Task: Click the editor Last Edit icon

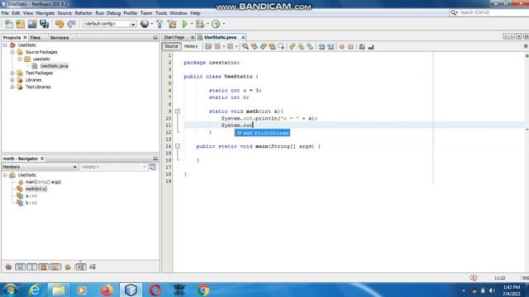Action: point(208,46)
